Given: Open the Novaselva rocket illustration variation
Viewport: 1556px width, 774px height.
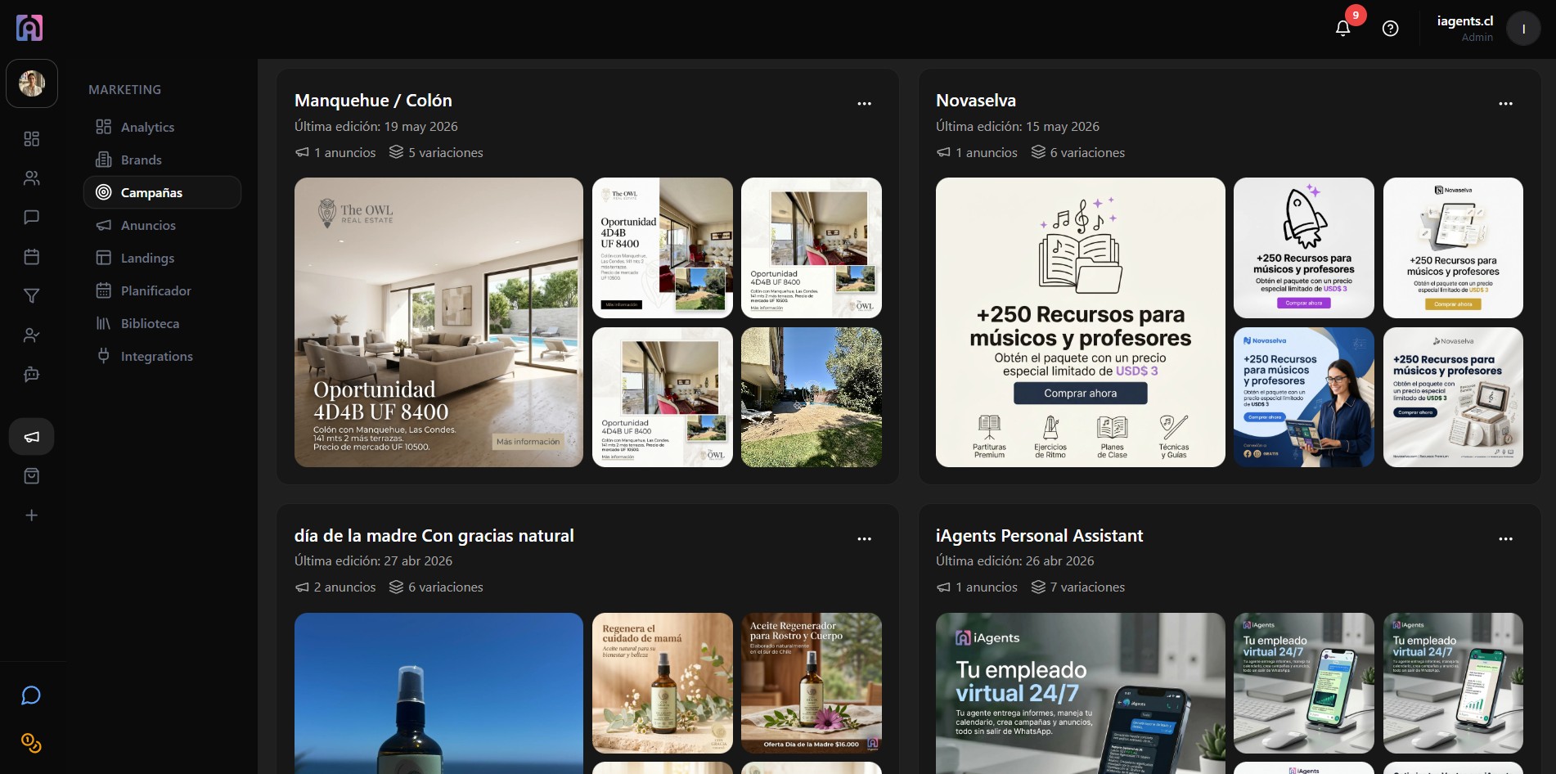Looking at the screenshot, I should pos(1304,248).
